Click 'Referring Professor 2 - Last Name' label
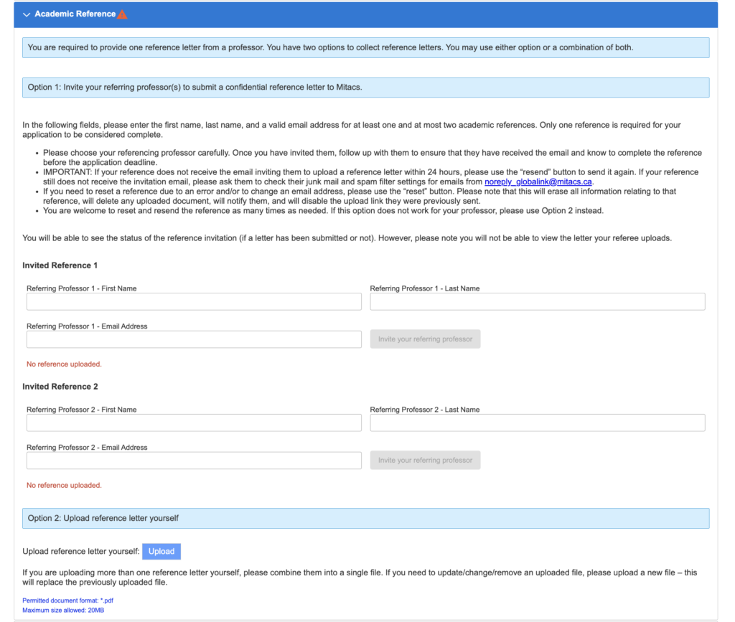Image resolution: width=735 pixels, height=622 pixels. (425, 410)
